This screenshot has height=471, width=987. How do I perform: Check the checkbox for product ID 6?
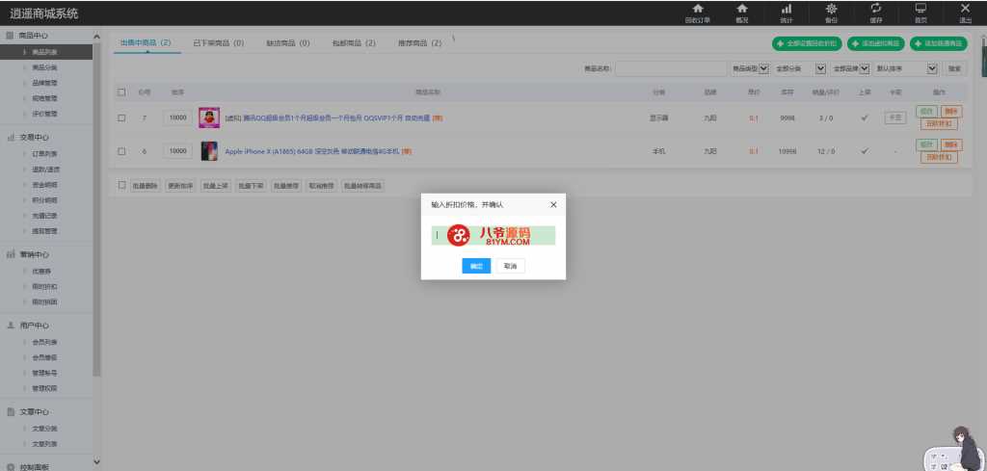121,151
